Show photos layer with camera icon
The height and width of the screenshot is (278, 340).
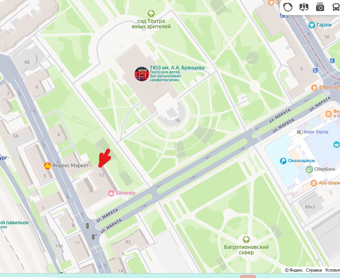pyautogui.click(x=320, y=7)
